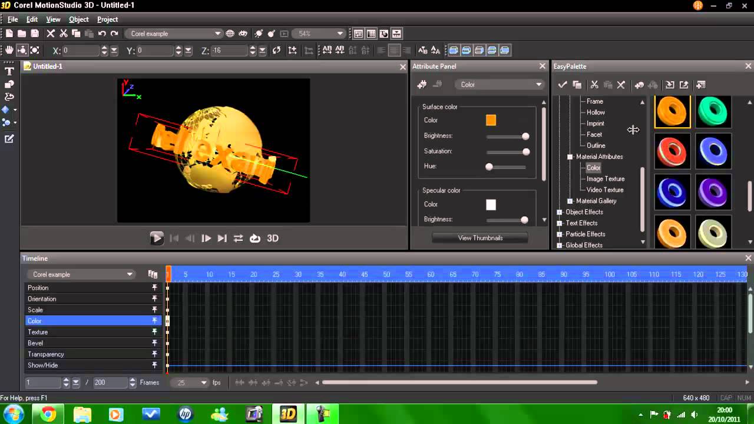
Task: Click the frame 50 marker on timeline ruler
Action: tap(386, 274)
